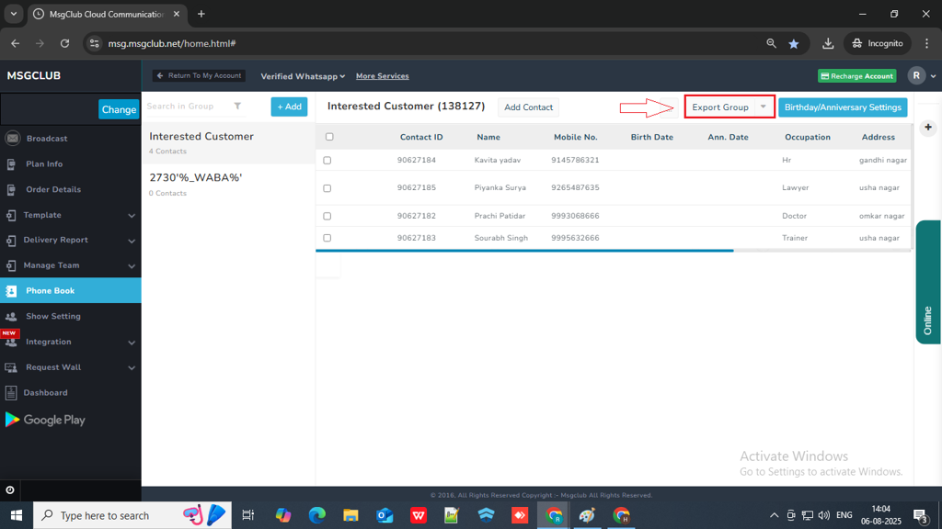942x529 pixels.
Task: Click Recharge Account button
Action: pos(856,76)
